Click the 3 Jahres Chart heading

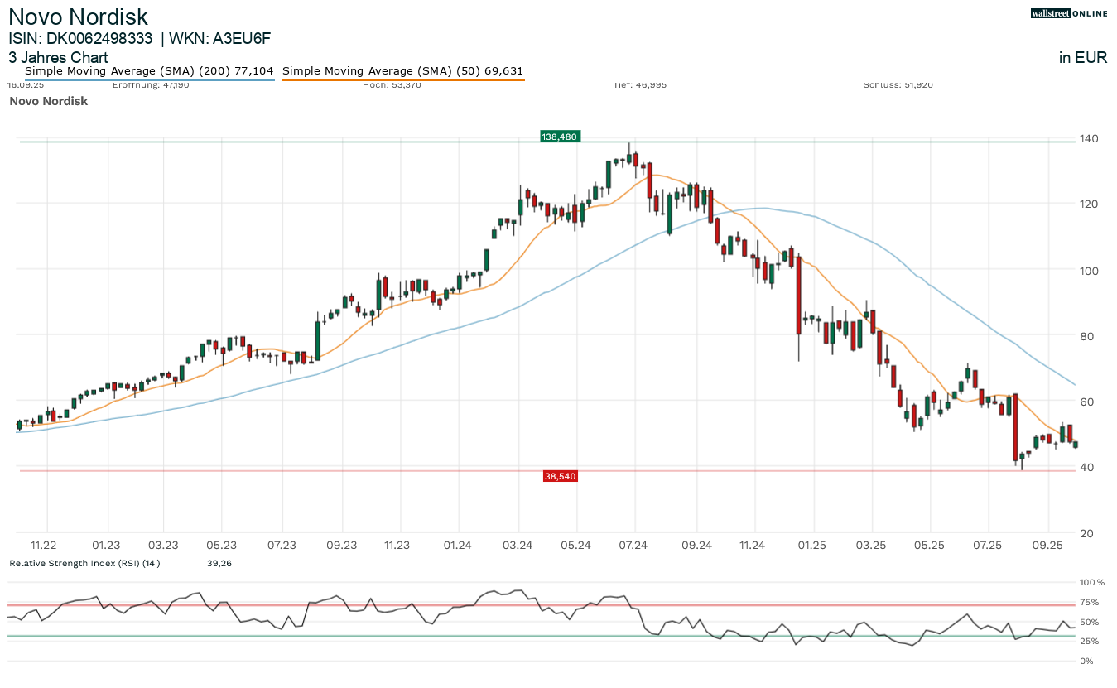point(58,58)
